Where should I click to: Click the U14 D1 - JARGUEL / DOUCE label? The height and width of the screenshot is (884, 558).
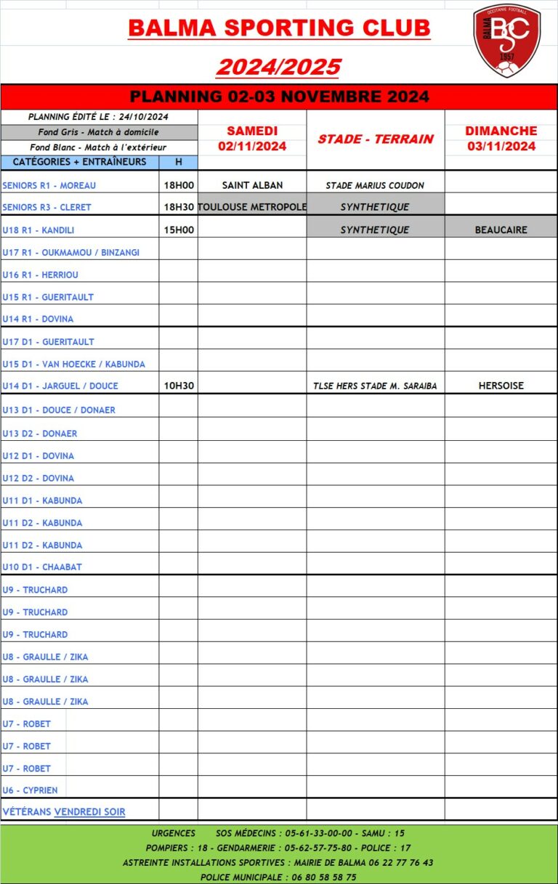point(60,386)
